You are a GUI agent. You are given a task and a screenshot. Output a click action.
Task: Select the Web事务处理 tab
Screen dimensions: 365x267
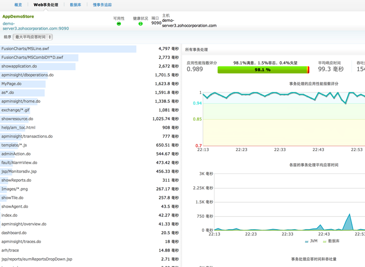(46, 5)
